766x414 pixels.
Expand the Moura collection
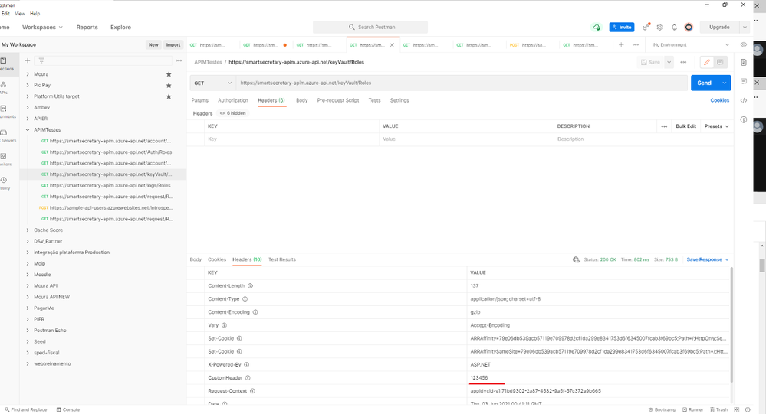(x=28, y=74)
